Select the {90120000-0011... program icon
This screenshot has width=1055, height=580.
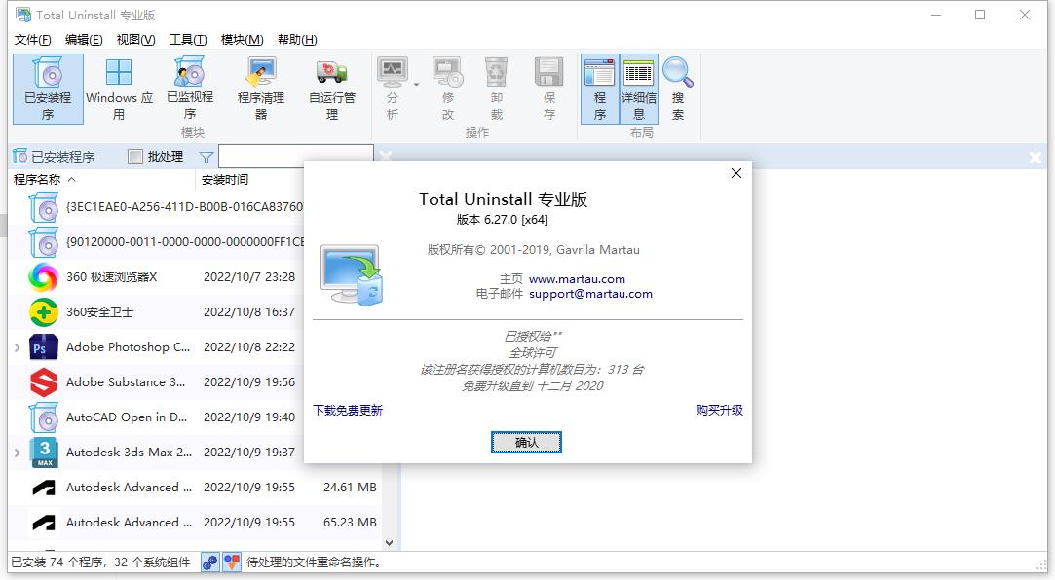44,242
